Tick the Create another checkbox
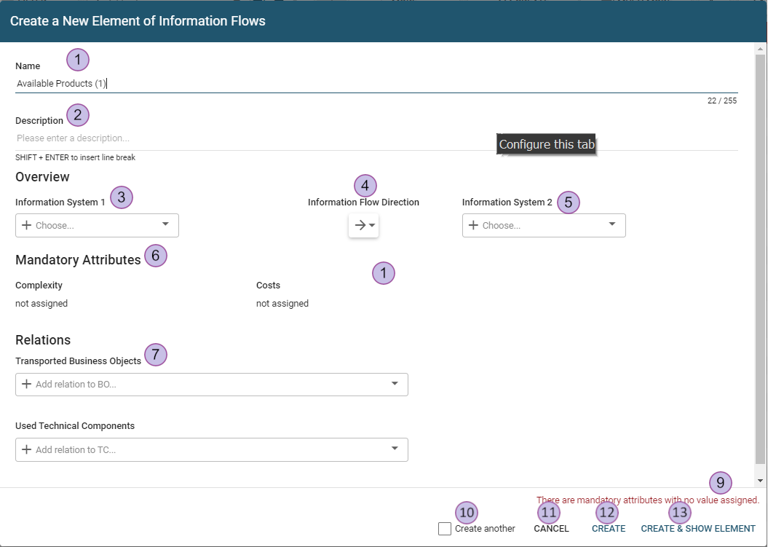The image size is (768, 547). [445, 529]
